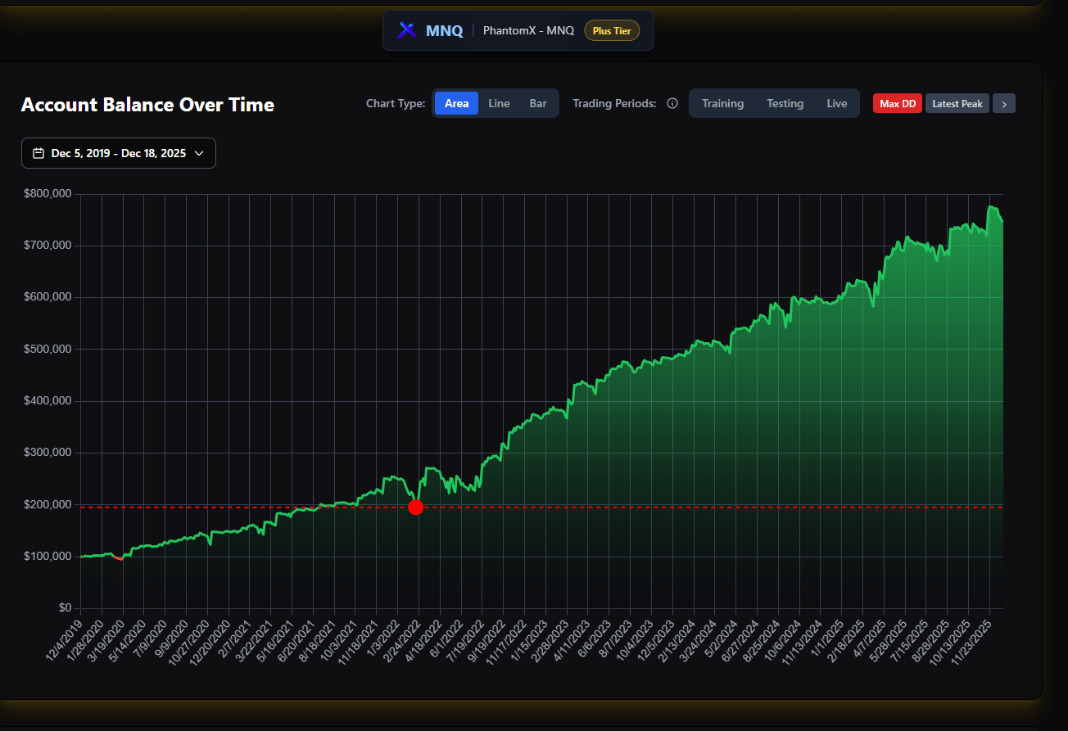Click the red Max DD button

[898, 104]
